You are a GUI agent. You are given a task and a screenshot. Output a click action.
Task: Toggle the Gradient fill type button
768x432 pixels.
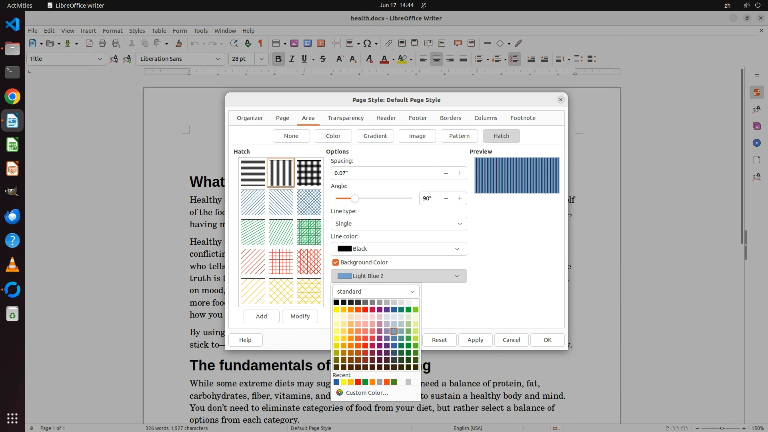[375, 136]
